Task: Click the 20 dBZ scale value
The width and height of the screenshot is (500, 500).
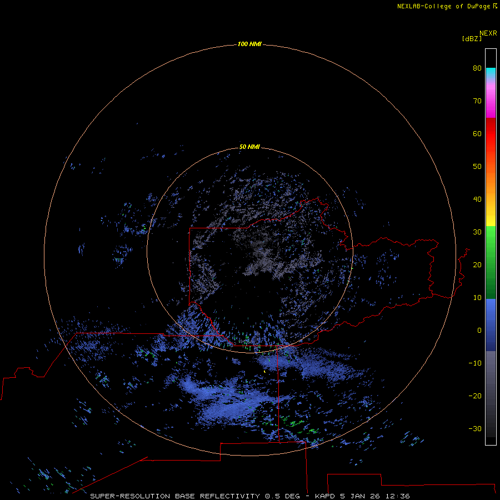Action: click(477, 265)
